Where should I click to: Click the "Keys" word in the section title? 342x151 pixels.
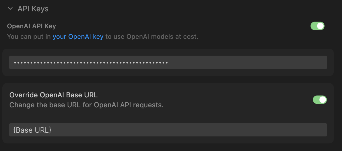tap(40, 9)
